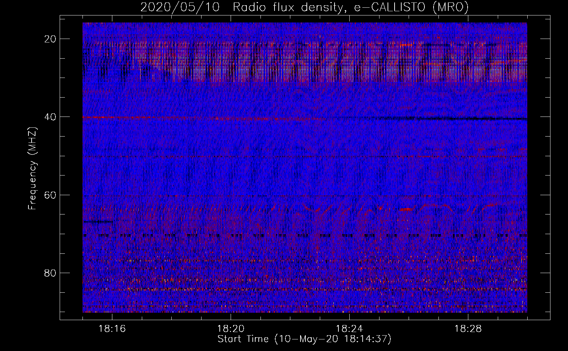This screenshot has height=351, width=568.
Task: Click the 'Frequency (MHZ)' axis label
Action: tap(32, 168)
